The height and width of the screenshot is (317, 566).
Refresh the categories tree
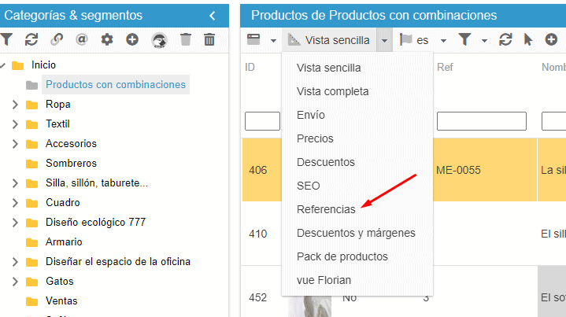tap(31, 39)
